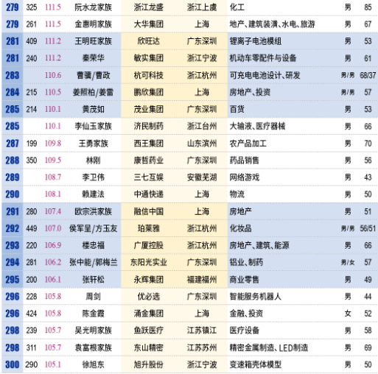The width and height of the screenshot is (378, 374).
Task: Click the name 姜照柏/姜雷
Action: point(94,92)
